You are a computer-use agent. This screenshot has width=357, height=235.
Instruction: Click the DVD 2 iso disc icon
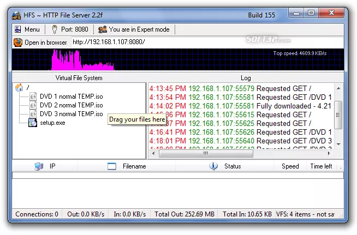point(33,105)
